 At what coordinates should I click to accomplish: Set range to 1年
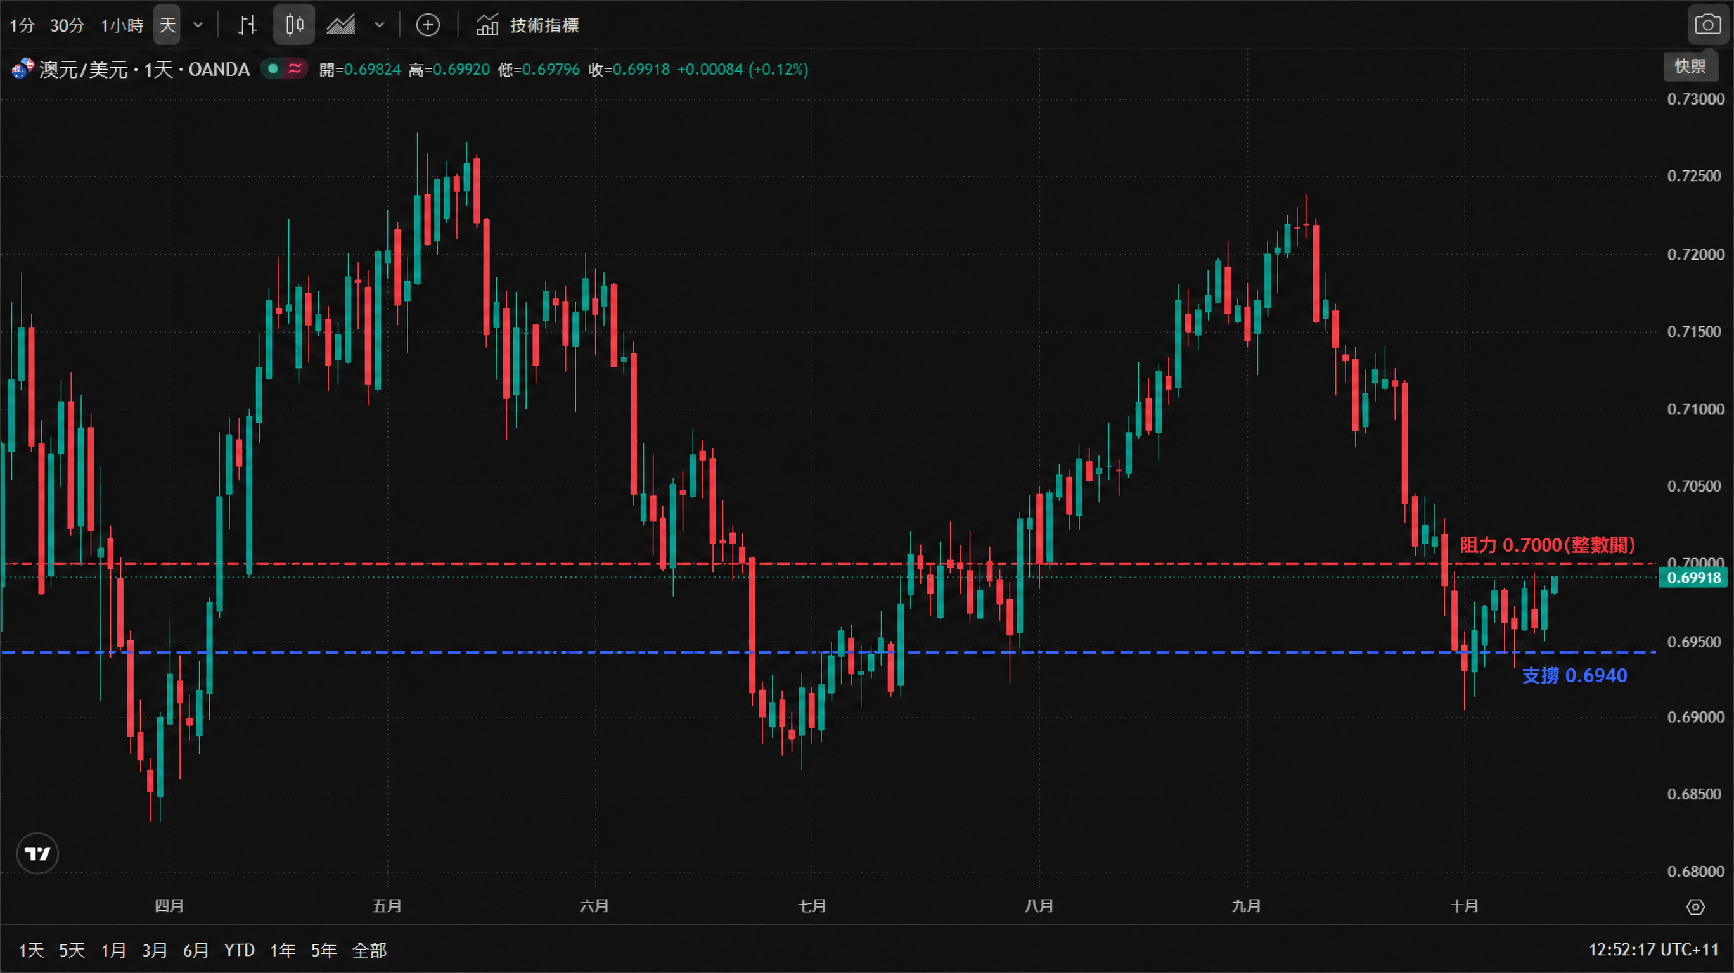(283, 950)
